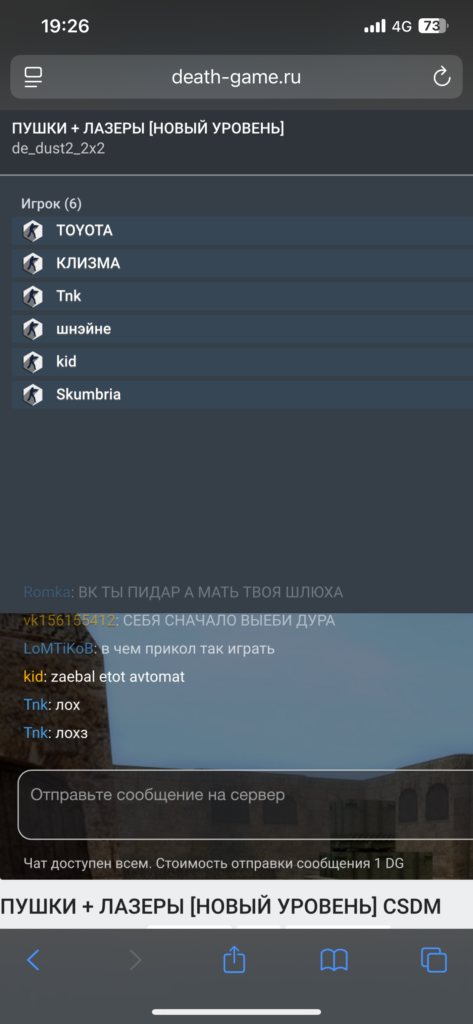The image size is (473, 1024).
Task: Reload the death-game.ru page
Action: [x=442, y=77]
